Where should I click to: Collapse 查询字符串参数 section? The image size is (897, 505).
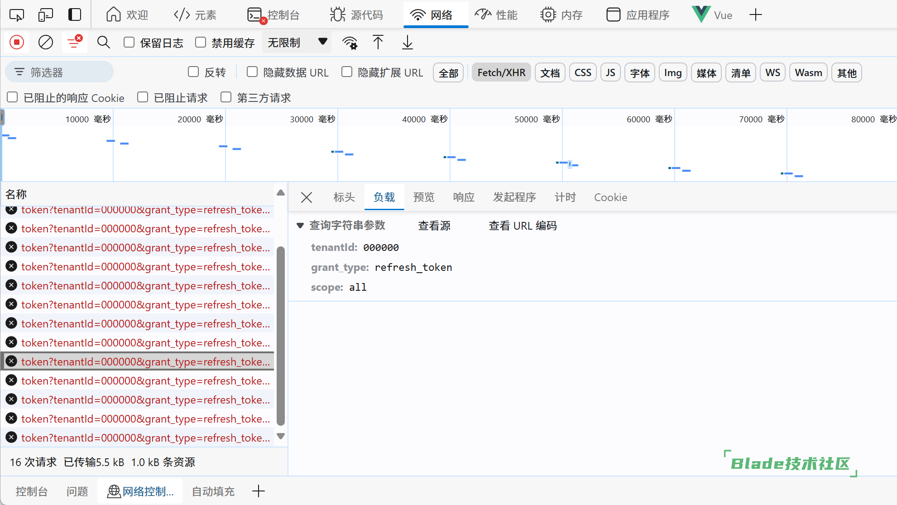point(300,226)
